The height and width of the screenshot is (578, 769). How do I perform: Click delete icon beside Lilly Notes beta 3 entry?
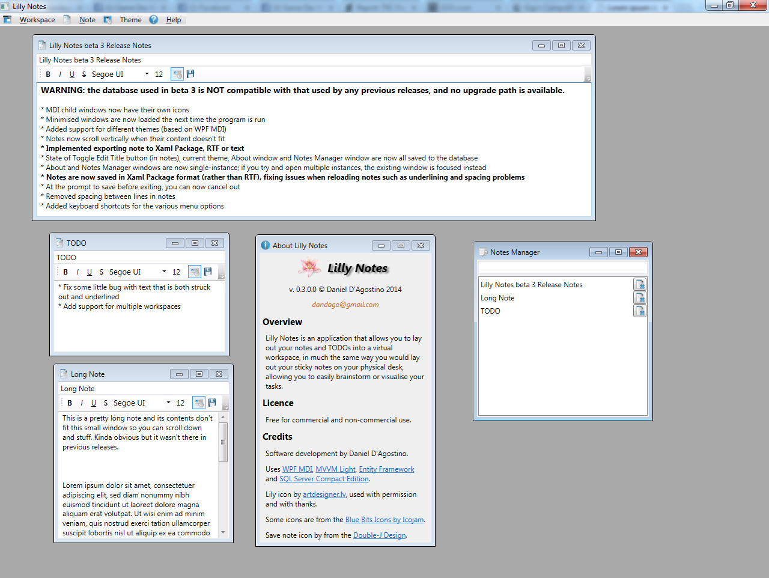coord(640,285)
